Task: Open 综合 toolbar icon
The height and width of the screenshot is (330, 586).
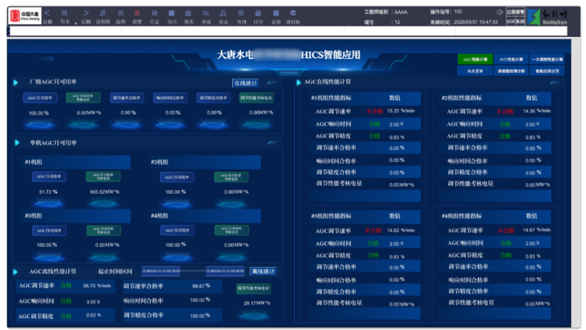Action: [x=172, y=16]
